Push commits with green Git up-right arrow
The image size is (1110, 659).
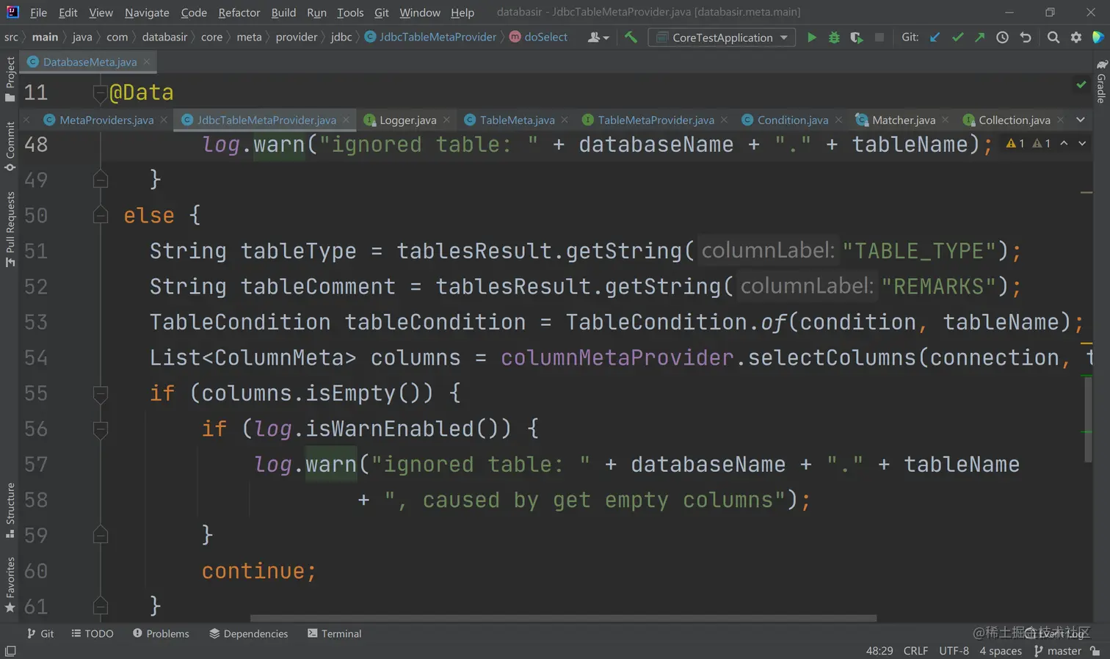pyautogui.click(x=980, y=37)
